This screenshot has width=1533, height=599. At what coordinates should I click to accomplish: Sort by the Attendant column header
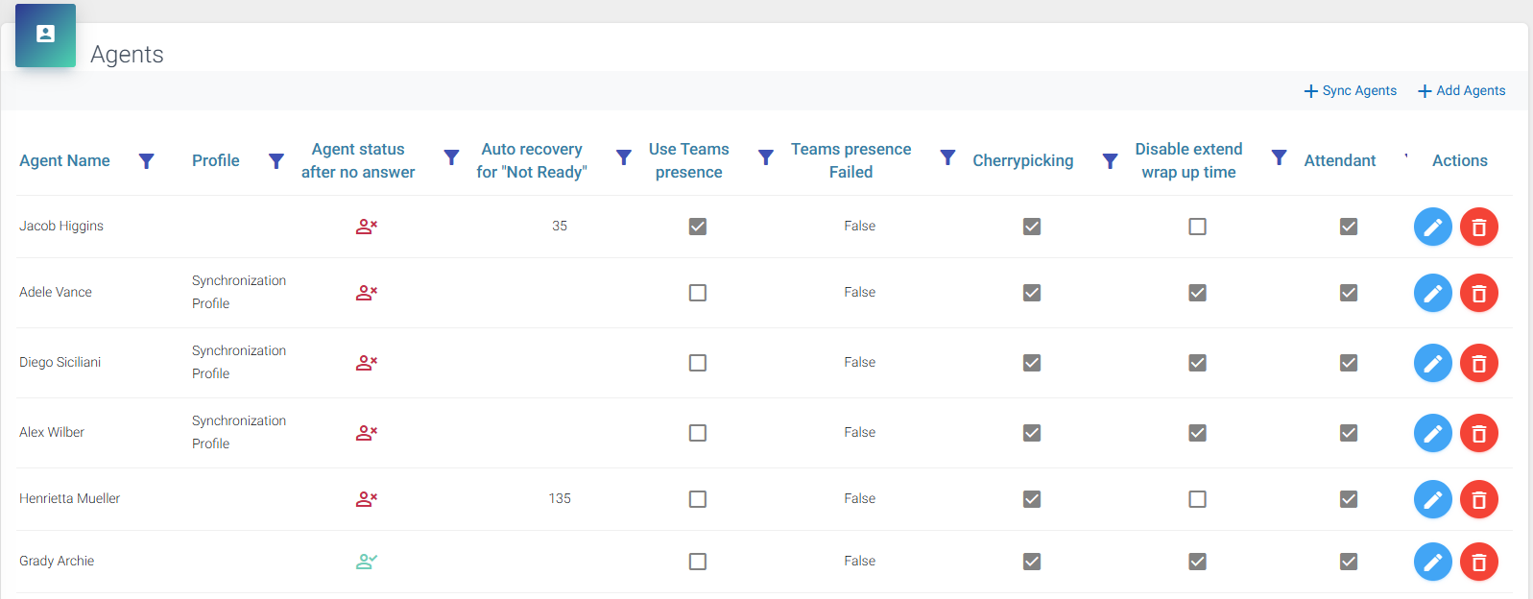pyautogui.click(x=1339, y=161)
